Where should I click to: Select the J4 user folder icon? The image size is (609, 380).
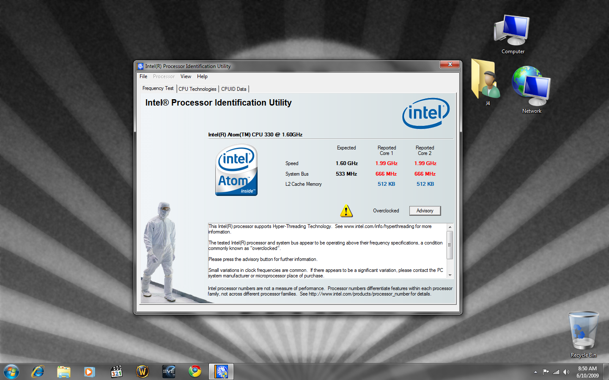(x=487, y=81)
